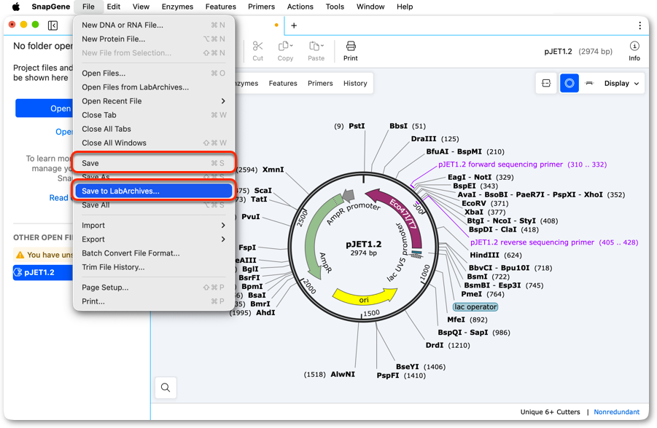Click Save in the File menu
Screen dimensions: 657x428
coord(153,163)
